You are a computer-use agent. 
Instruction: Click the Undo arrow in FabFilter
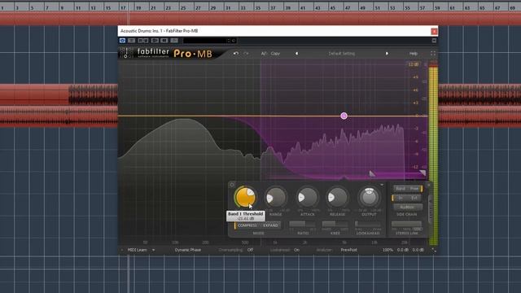235,54
